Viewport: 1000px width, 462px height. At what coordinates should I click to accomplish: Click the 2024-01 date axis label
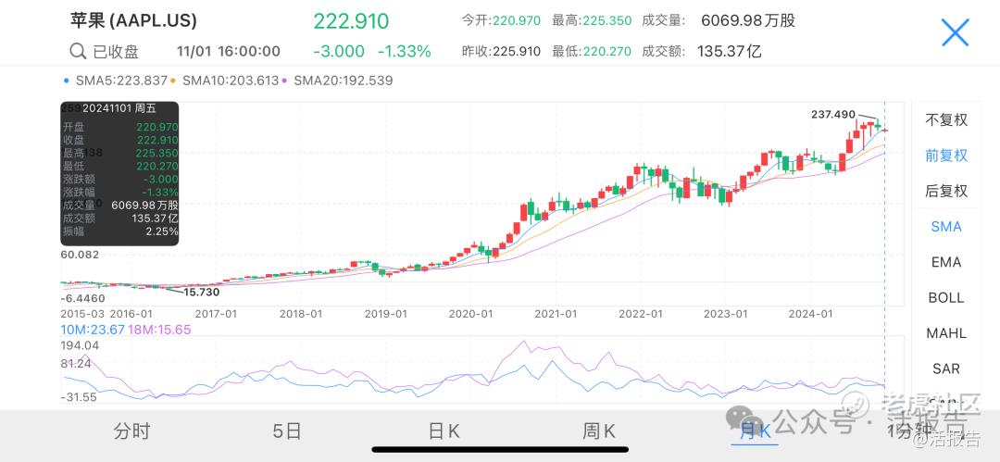pos(810,314)
